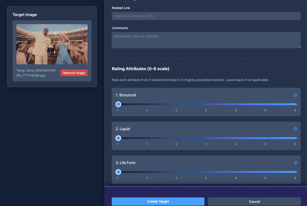Set Liquid slider to maximum tick 6
This screenshot has height=206, width=307.
(x=295, y=138)
